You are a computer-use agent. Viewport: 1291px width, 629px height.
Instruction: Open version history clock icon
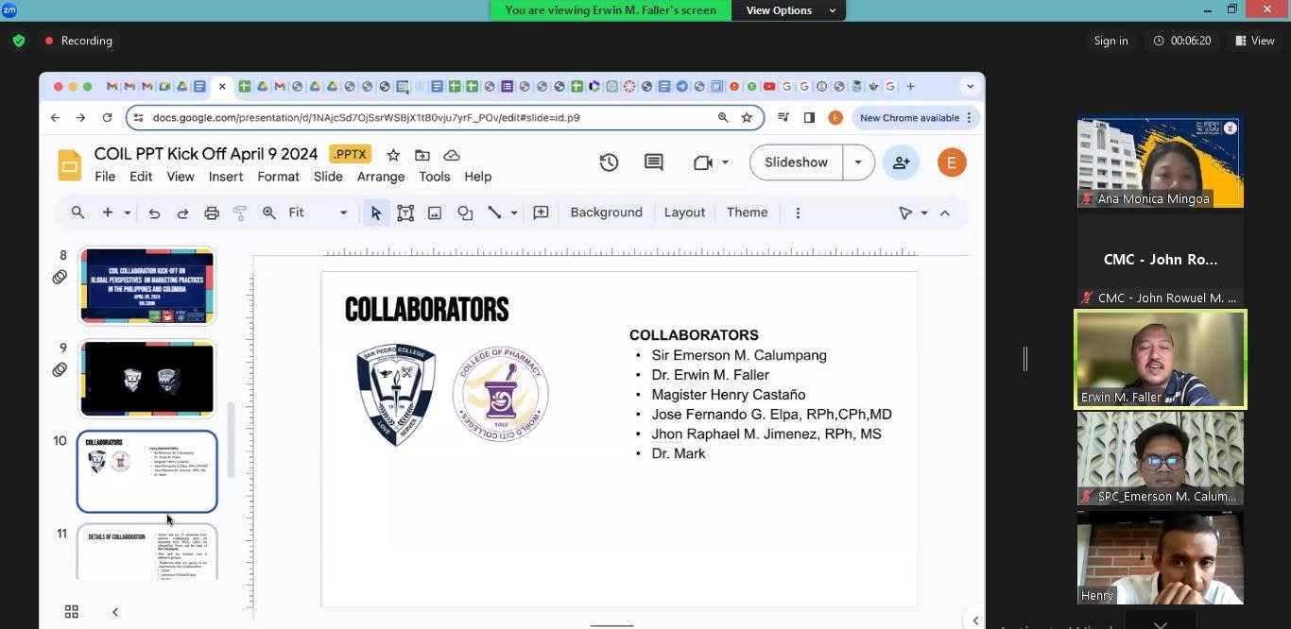point(609,162)
